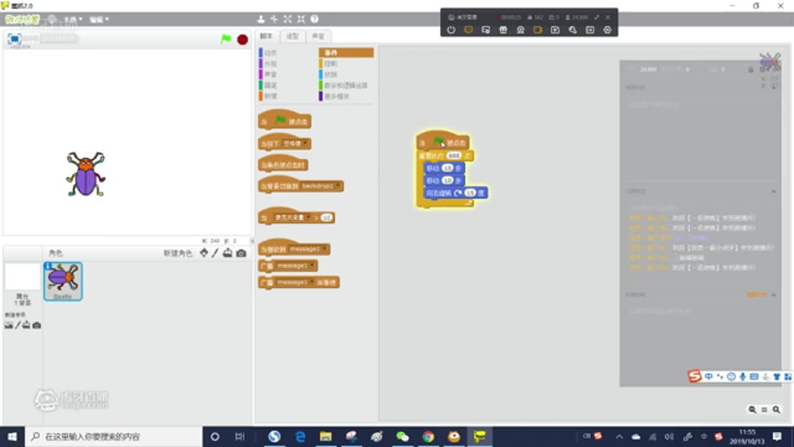The width and height of the screenshot is (794, 447).
Task: Click the green flag to run project
Action: click(x=226, y=39)
